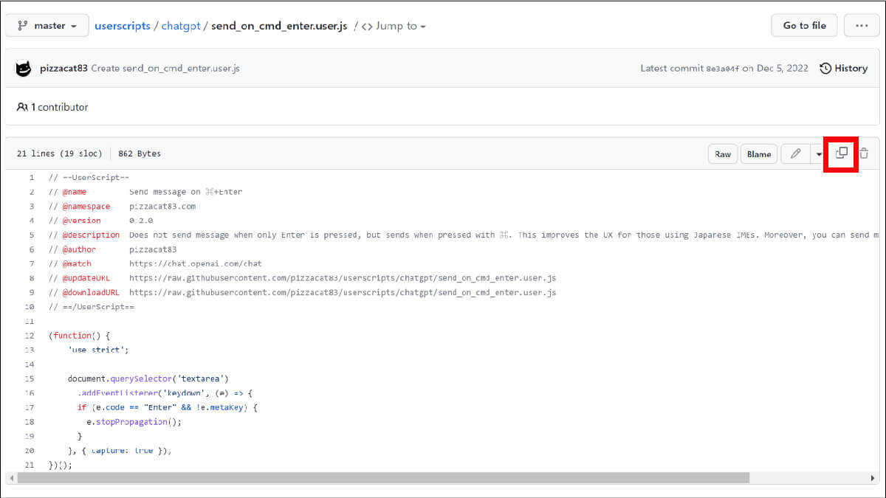
Task: Click the 'use strict' code line
Action: [x=98, y=350]
